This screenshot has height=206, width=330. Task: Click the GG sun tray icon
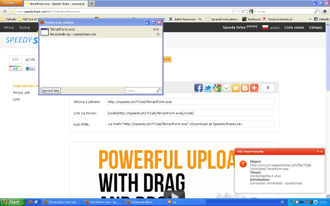pos(297,202)
